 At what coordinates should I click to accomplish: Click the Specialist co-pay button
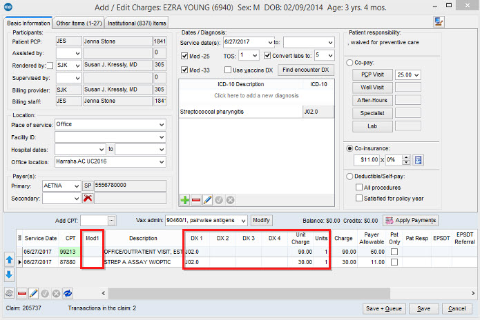coord(372,113)
